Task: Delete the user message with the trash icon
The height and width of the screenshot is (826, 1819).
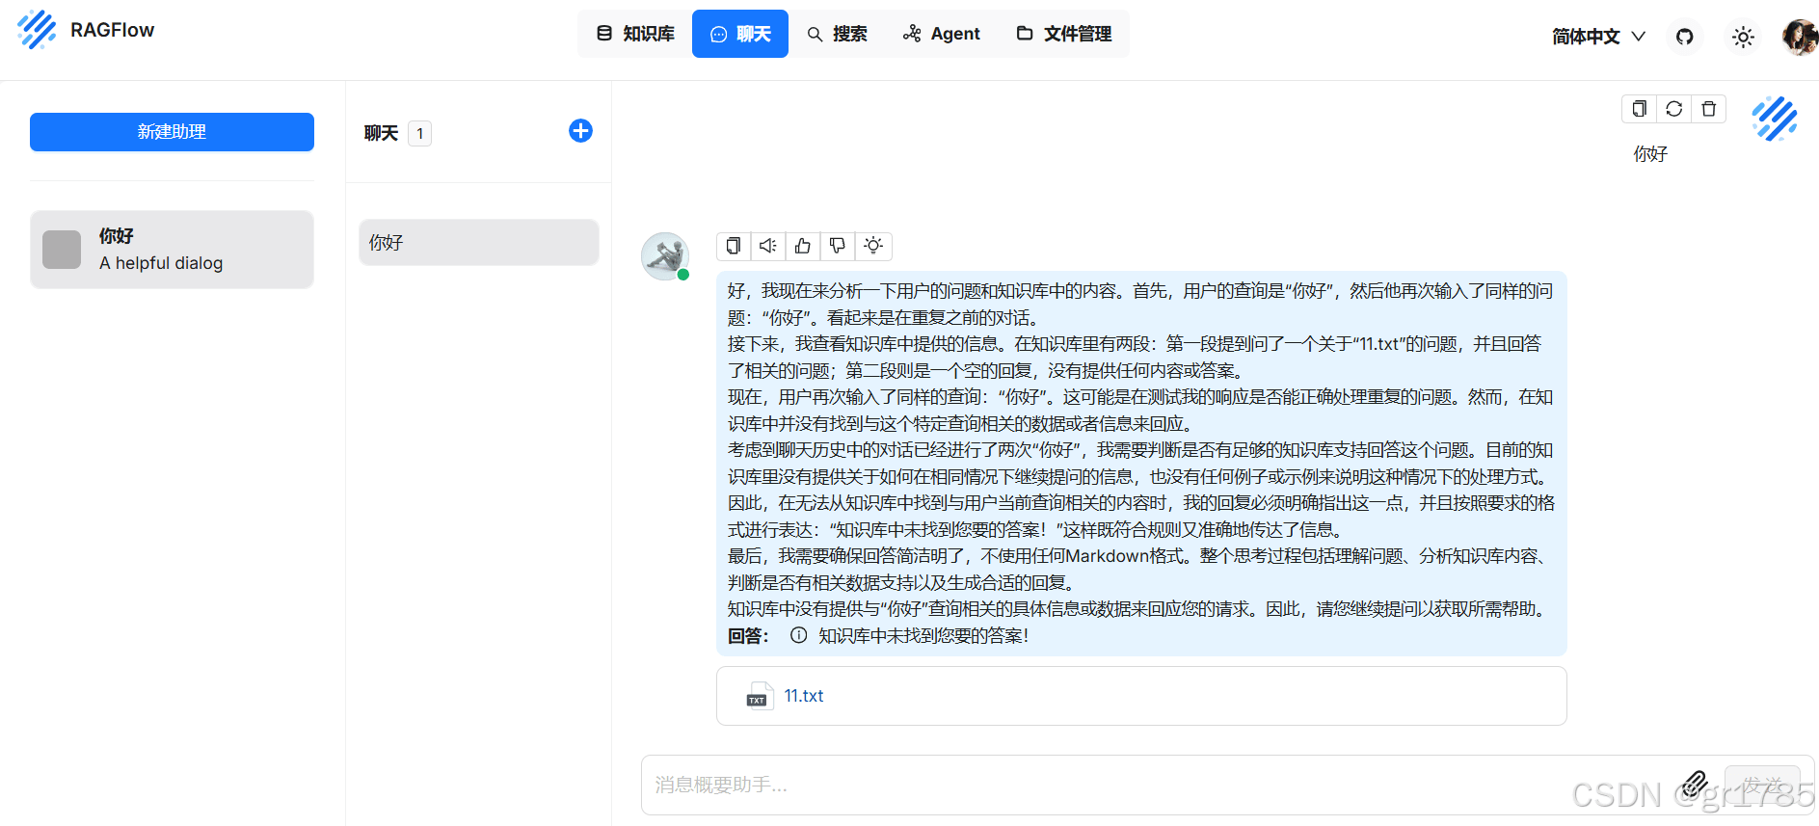Action: click(1708, 109)
